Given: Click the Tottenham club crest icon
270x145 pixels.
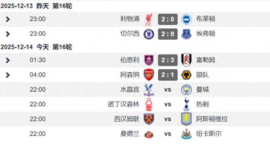Looking at the screenshot, I should pos(186,104).
